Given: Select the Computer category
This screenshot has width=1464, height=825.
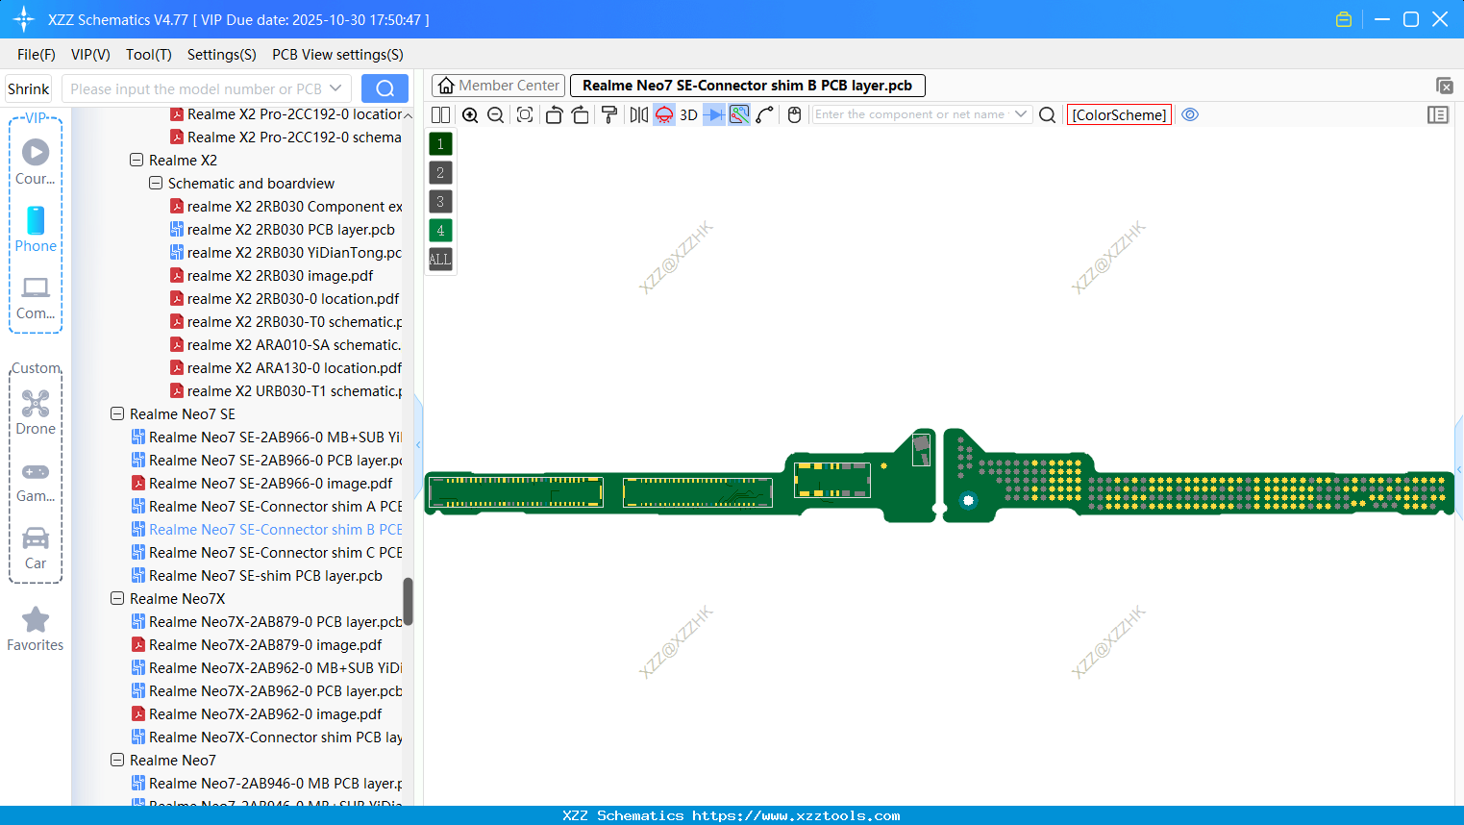Looking at the screenshot, I should point(36,298).
